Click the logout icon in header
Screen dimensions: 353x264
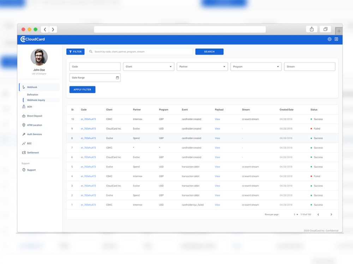(336, 39)
